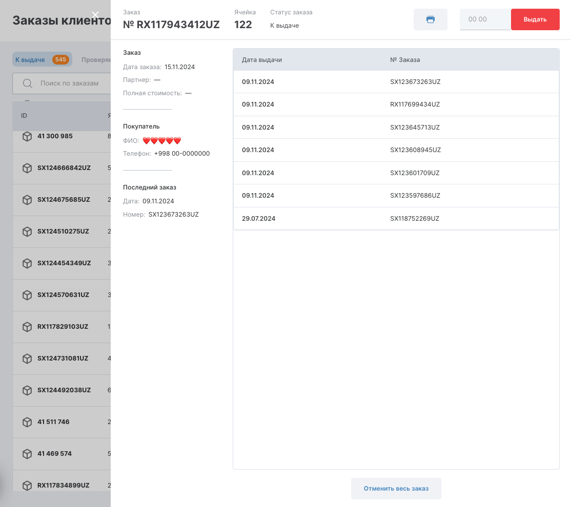Close the order details panel with X
Viewport: 571px width, 507px height.
click(95, 14)
